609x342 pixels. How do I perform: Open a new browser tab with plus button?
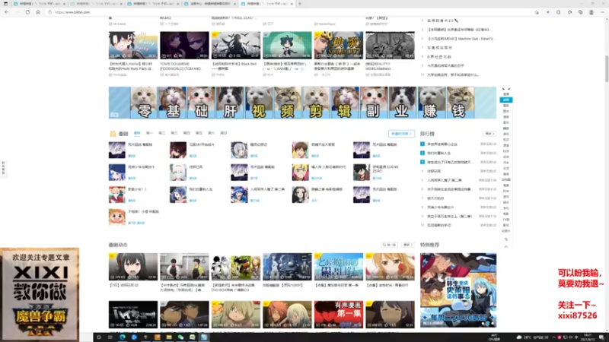(x=299, y=4)
